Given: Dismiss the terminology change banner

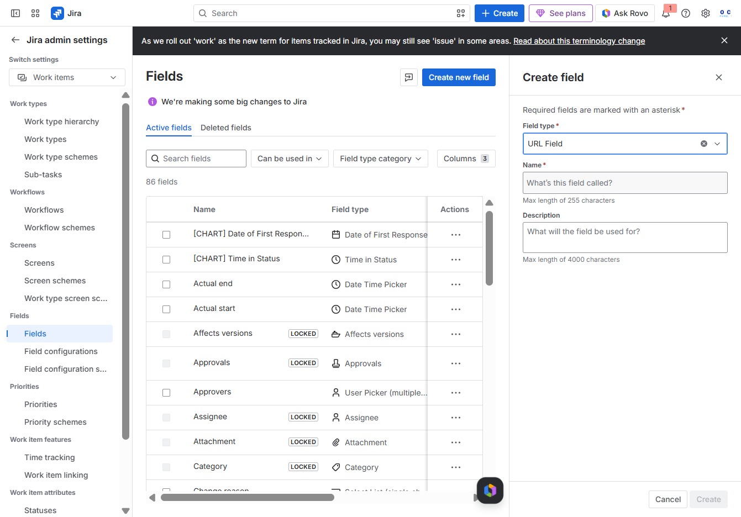Looking at the screenshot, I should click(x=724, y=40).
